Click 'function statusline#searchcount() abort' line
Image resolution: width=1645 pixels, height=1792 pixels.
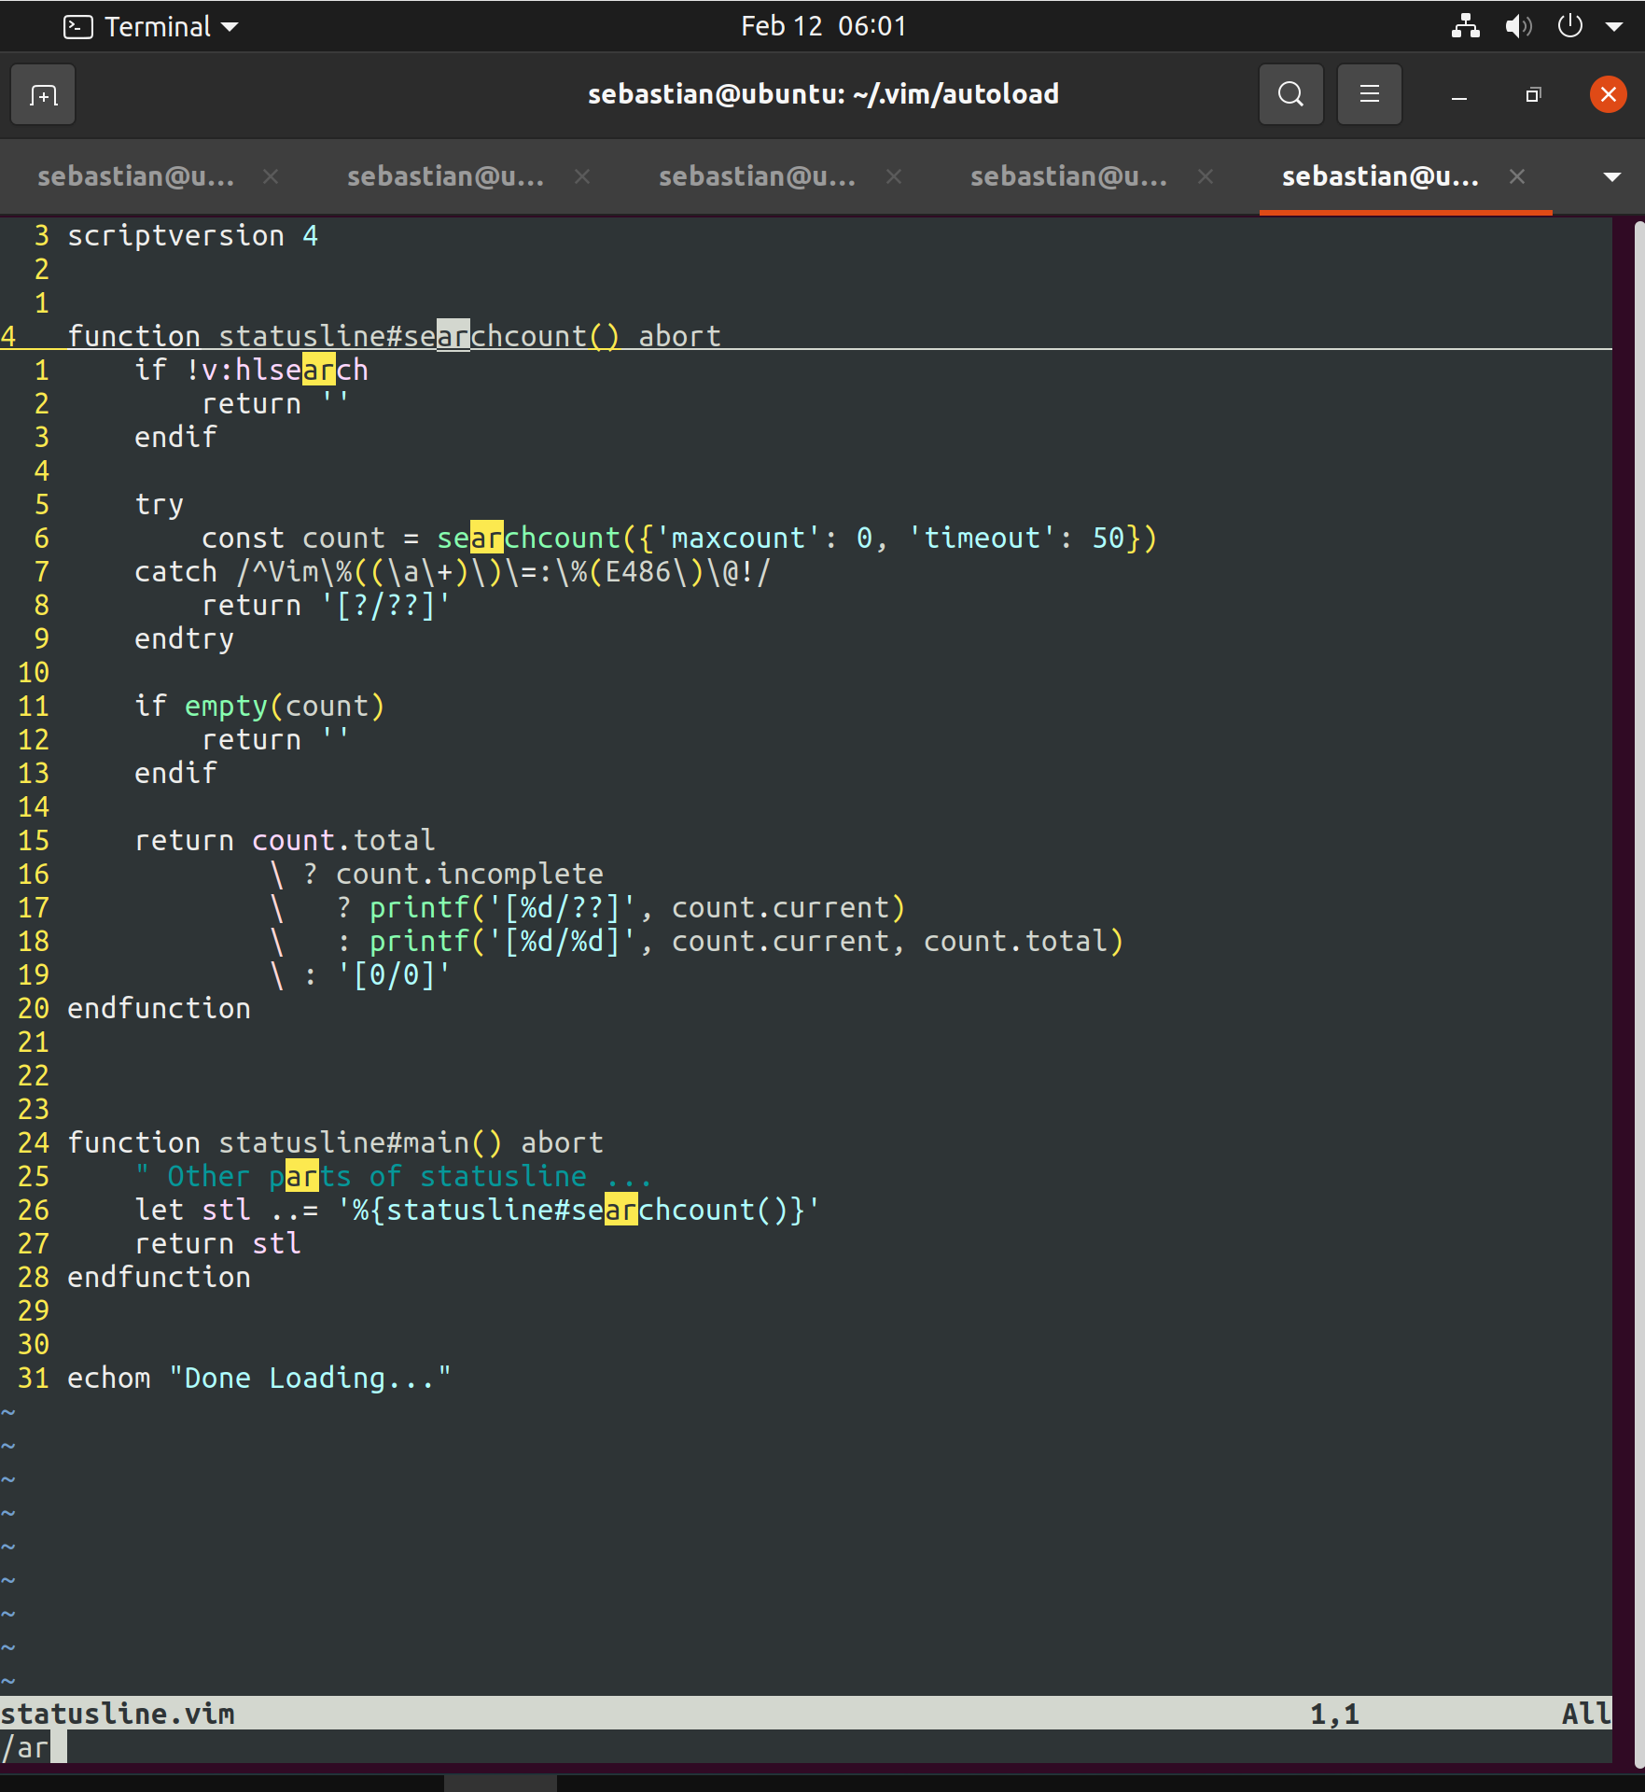click(394, 336)
